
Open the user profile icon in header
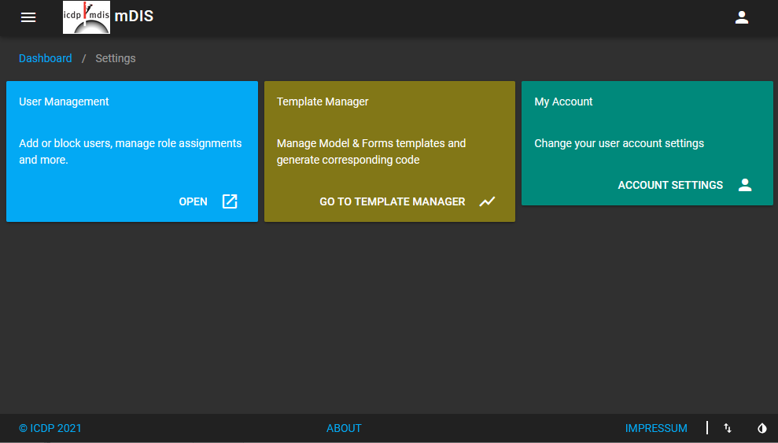741,17
